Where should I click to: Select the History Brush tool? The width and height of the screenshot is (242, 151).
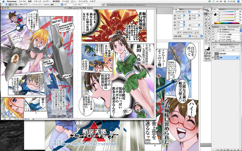[209, 25]
